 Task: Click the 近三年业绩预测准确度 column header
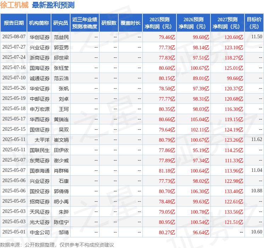[x=84, y=23]
